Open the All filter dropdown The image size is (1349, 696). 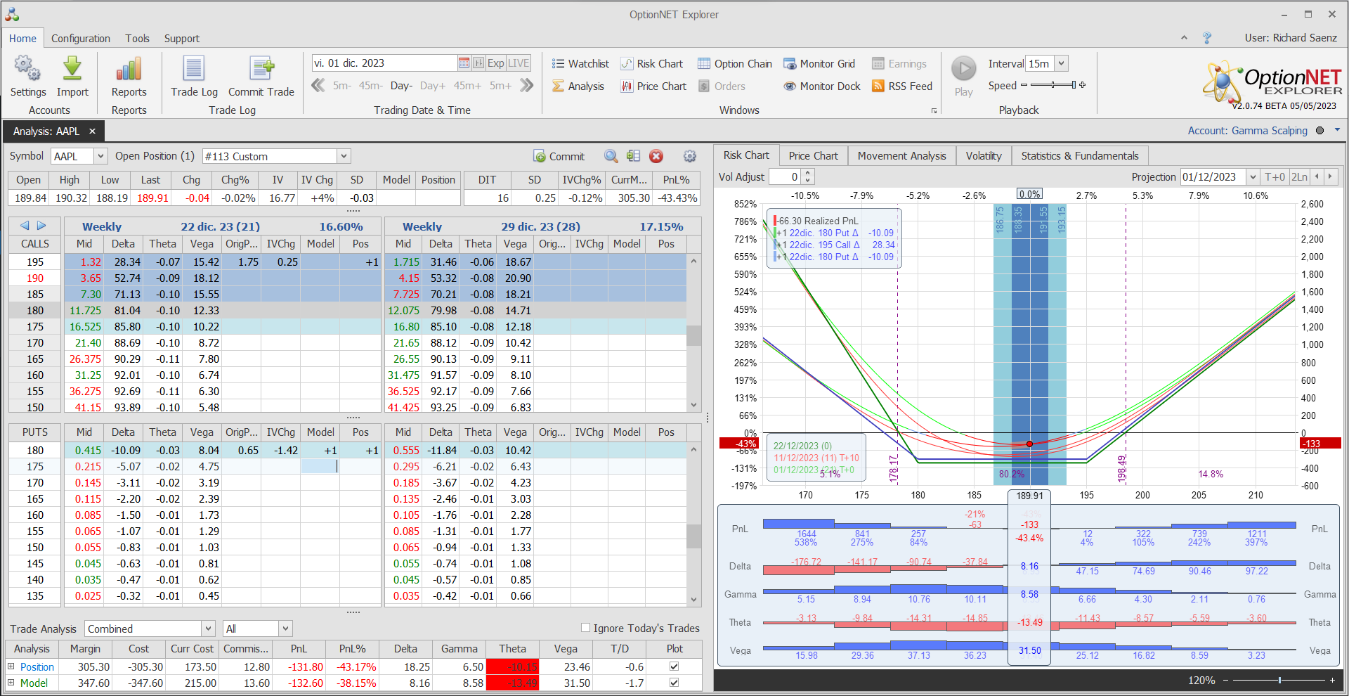(x=285, y=629)
